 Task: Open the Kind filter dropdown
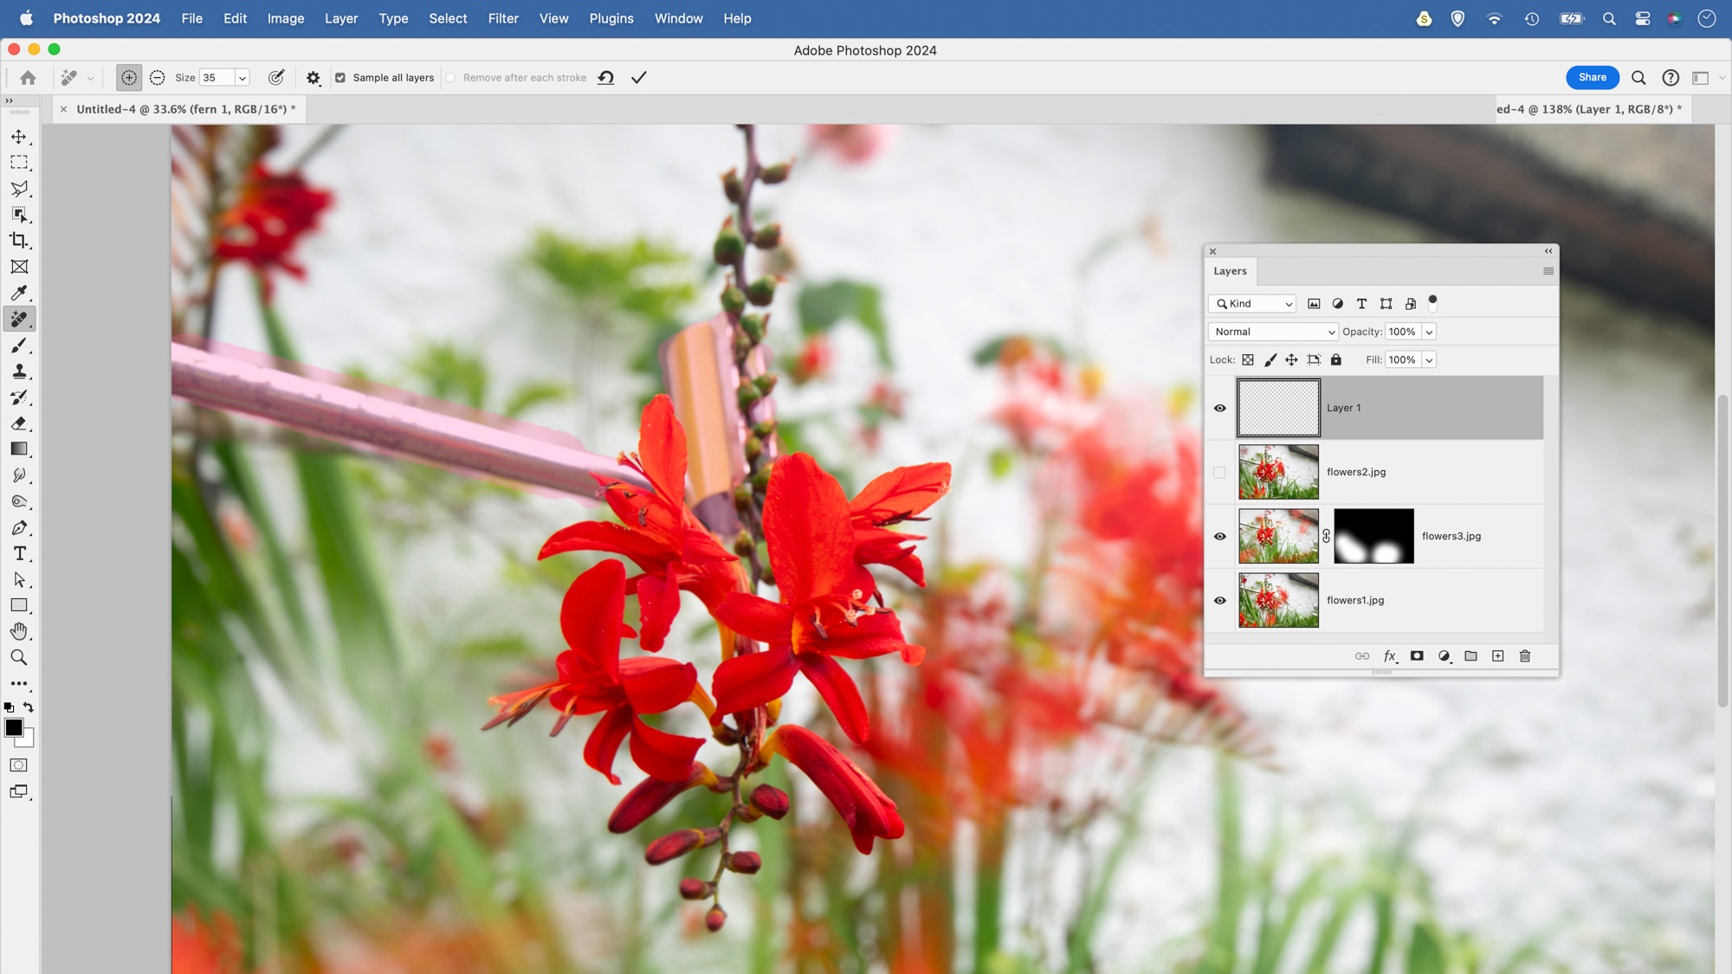point(1253,304)
